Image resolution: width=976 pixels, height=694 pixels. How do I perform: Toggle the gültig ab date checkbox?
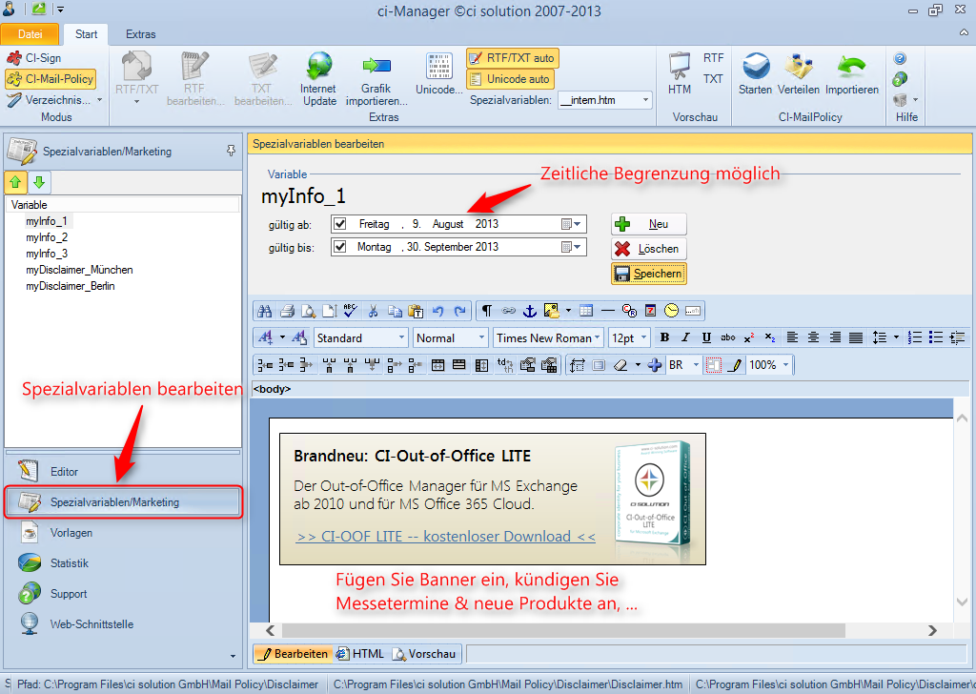338,224
